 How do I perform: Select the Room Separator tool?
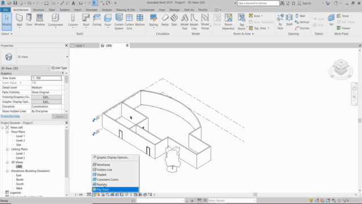(229, 22)
